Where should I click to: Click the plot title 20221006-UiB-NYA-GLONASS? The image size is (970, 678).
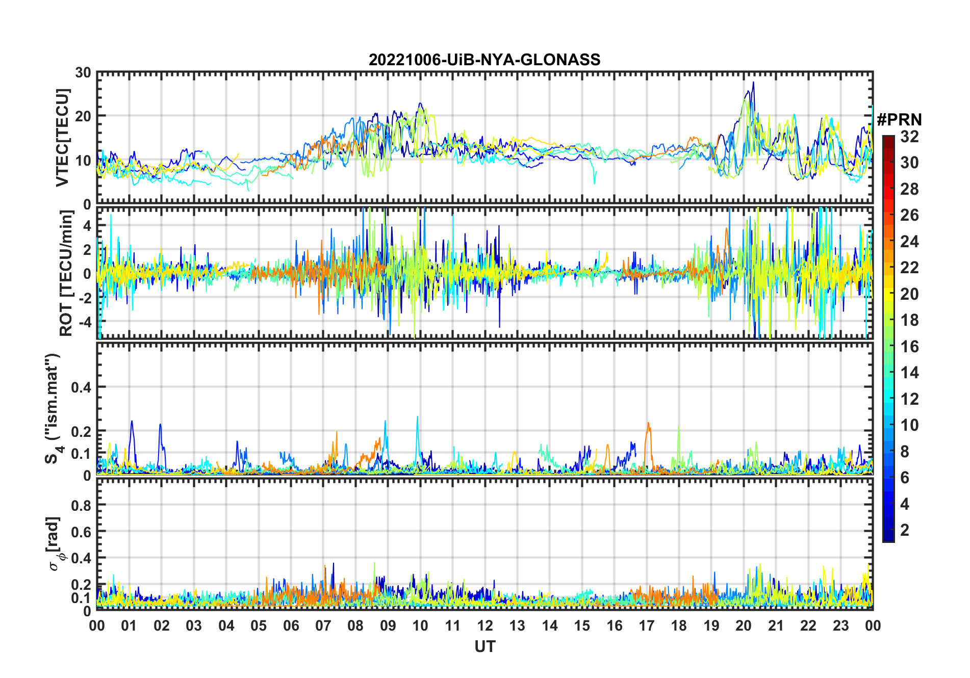tap(484, 60)
